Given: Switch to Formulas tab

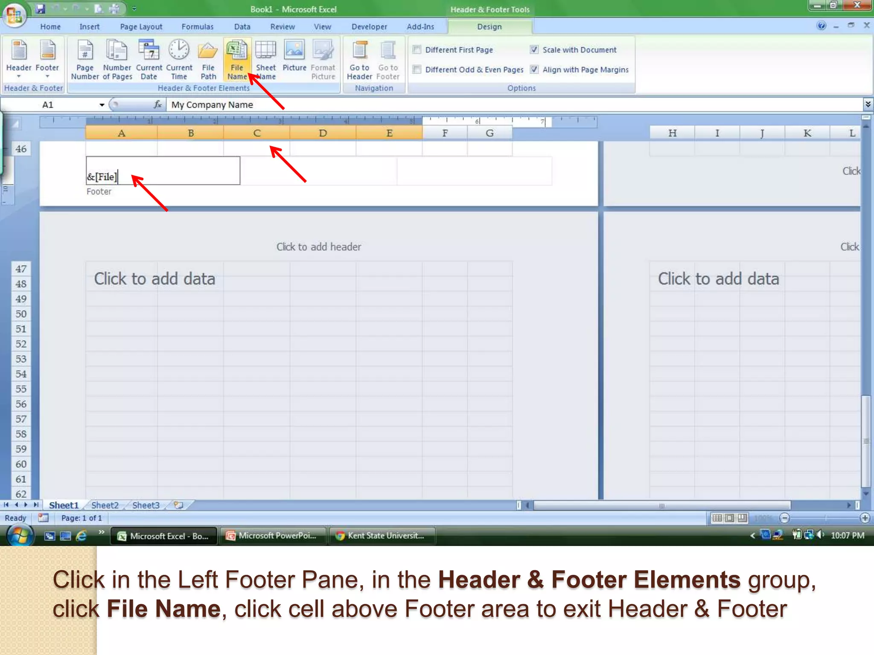Looking at the screenshot, I should click(197, 26).
